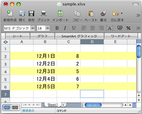
Task: Expand the formatting toolbar overflow chevron
Action: point(138,28)
